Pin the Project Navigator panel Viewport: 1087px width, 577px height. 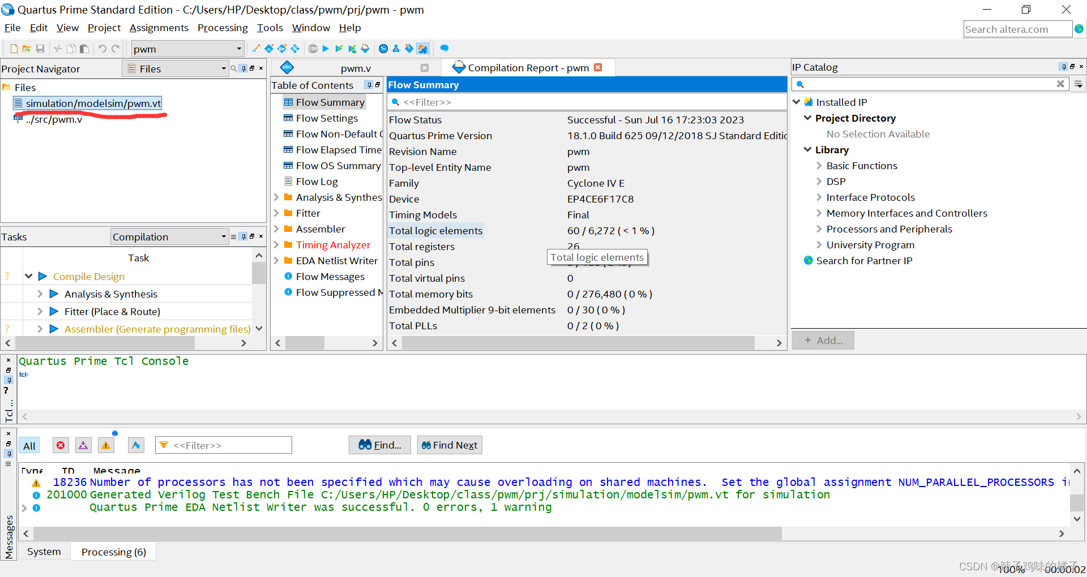tap(243, 68)
